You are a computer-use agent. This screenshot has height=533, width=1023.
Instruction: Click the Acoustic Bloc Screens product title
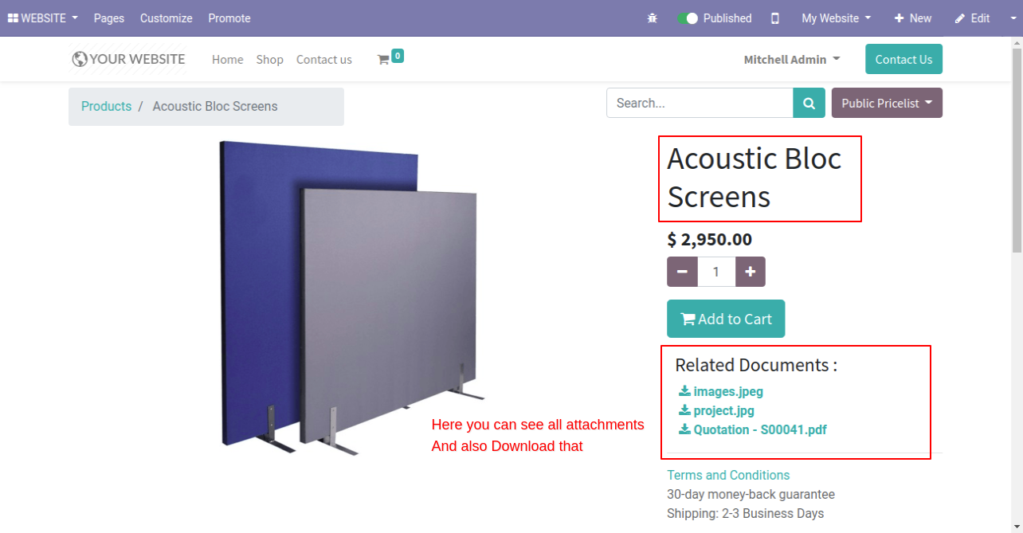pos(755,178)
